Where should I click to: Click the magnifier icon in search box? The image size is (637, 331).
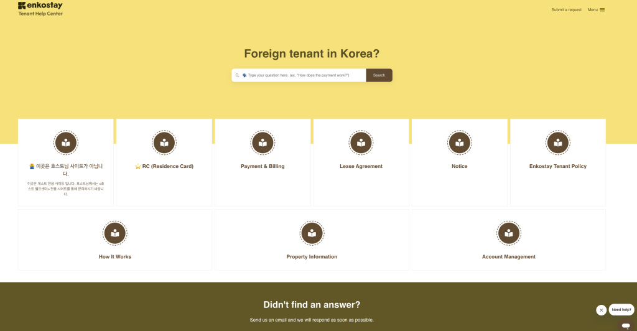[x=237, y=75]
